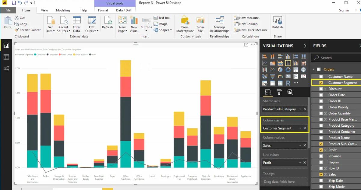Select the donut chart visualization icon
The height and width of the screenshot is (190, 361).
point(288,70)
